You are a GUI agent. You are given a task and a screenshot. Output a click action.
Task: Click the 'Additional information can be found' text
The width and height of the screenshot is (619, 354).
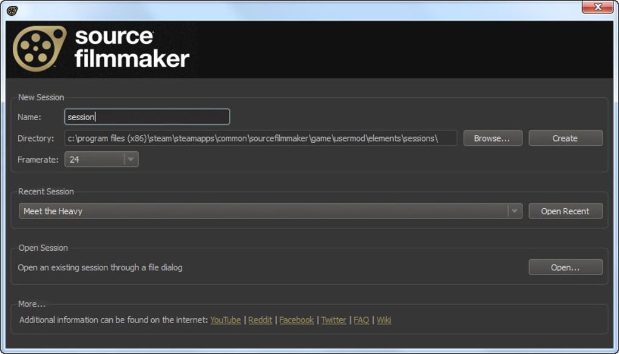pyautogui.click(x=113, y=320)
